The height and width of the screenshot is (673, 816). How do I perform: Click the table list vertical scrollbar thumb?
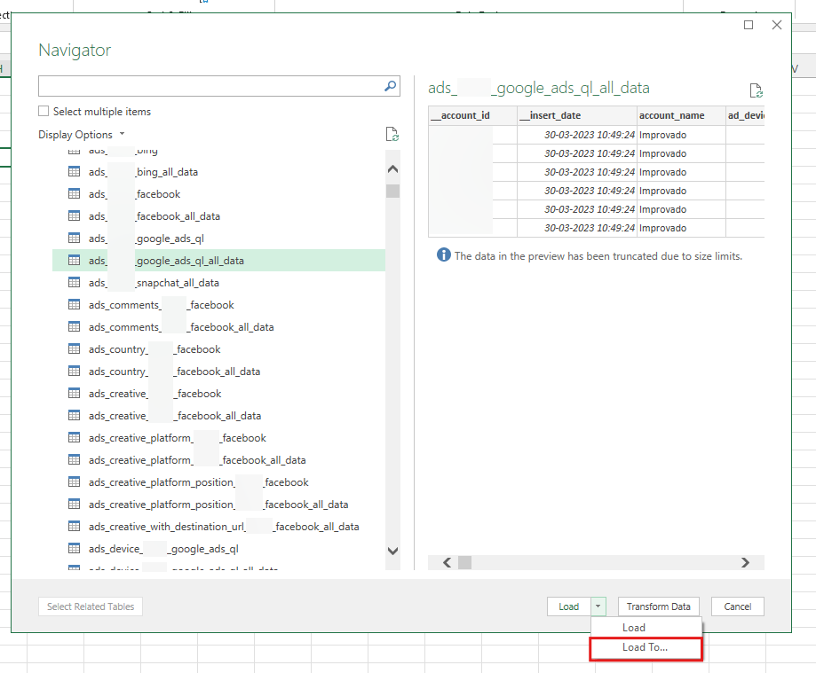pos(393,192)
